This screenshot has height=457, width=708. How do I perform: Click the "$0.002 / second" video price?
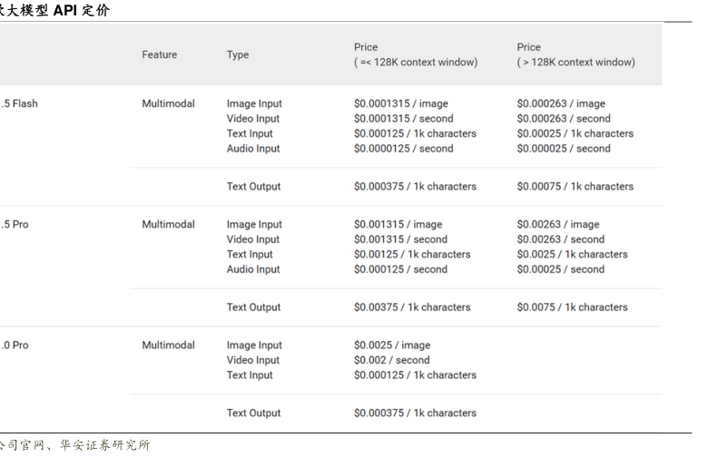tap(391, 360)
